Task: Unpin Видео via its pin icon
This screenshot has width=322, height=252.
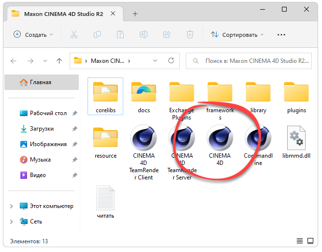Action: [x=74, y=175]
